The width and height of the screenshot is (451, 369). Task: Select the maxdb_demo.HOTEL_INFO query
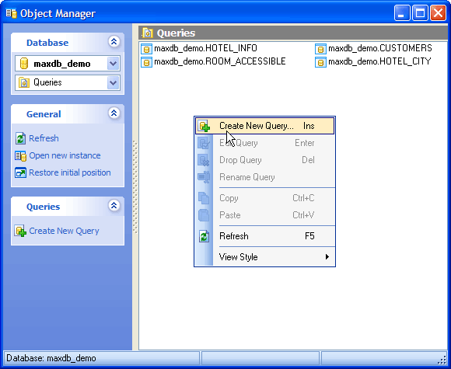pos(205,48)
